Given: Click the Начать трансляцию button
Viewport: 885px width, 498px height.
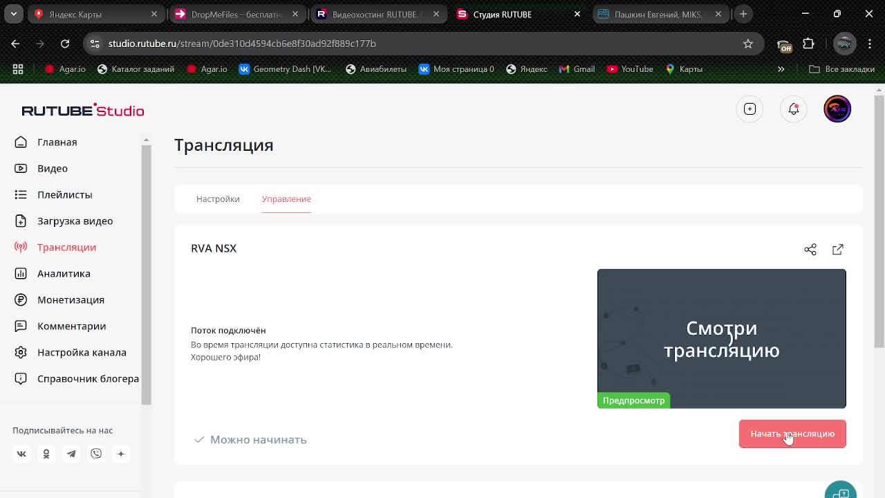Looking at the screenshot, I should pos(792,434).
